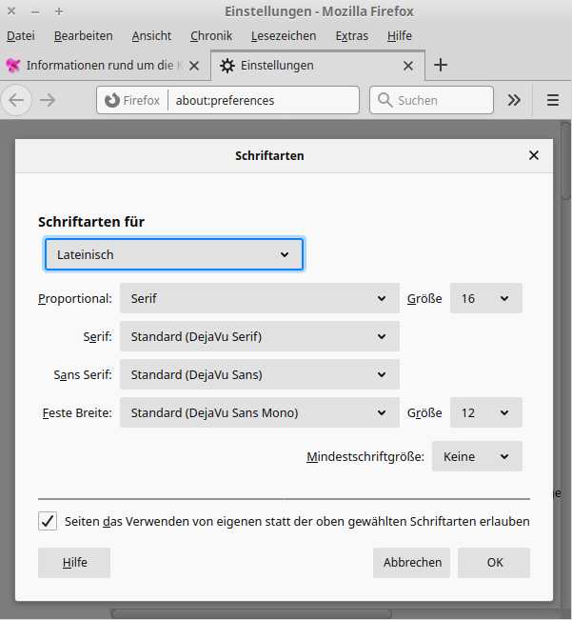Click the Firefox identity icon in address bar

112,100
